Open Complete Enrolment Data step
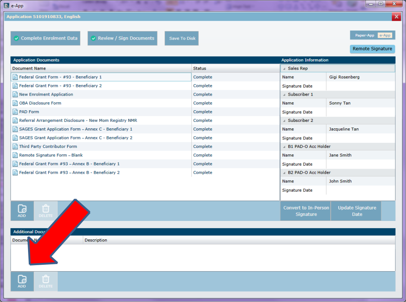 pyautogui.click(x=45, y=38)
